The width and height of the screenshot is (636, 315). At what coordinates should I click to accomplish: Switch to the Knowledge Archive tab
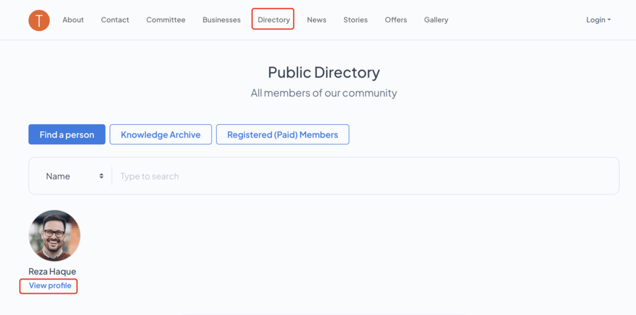coord(160,134)
